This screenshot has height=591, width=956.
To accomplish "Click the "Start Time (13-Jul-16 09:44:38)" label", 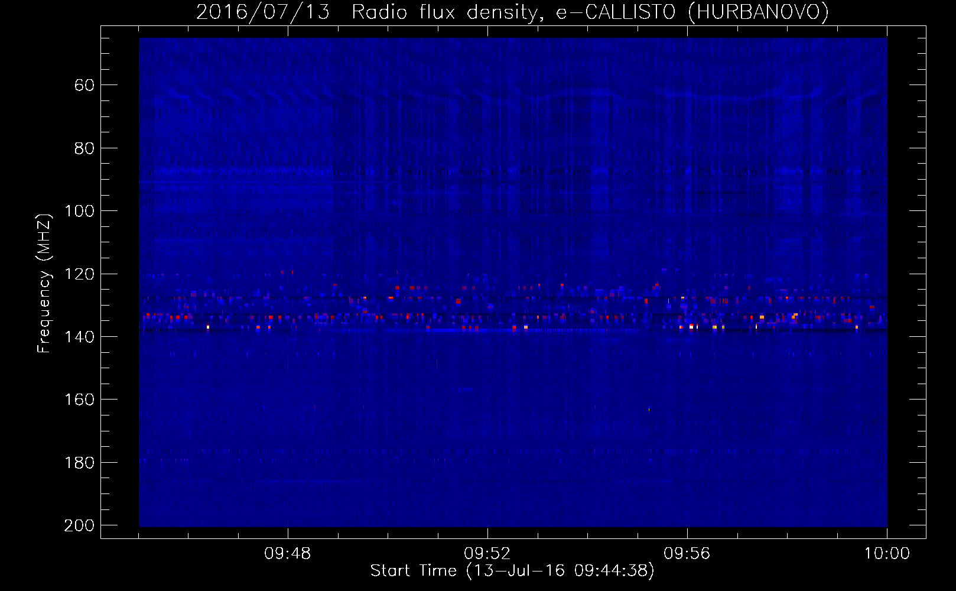I will pos(512,571).
